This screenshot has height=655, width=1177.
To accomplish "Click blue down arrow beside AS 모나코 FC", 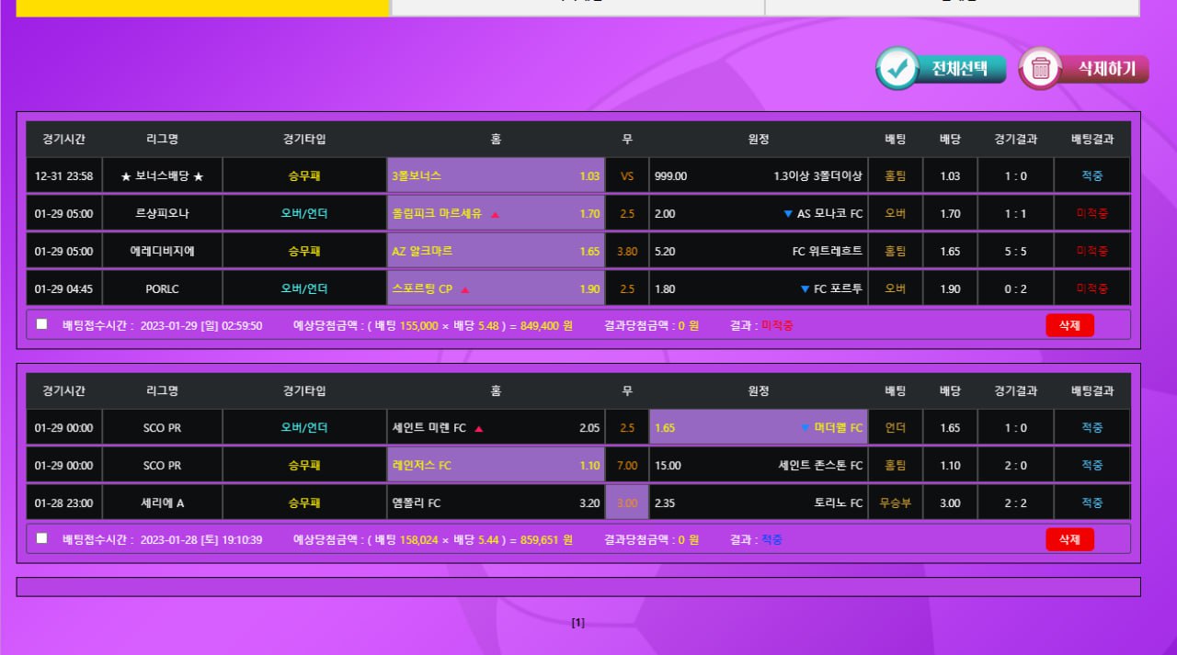I will pyautogui.click(x=787, y=214).
